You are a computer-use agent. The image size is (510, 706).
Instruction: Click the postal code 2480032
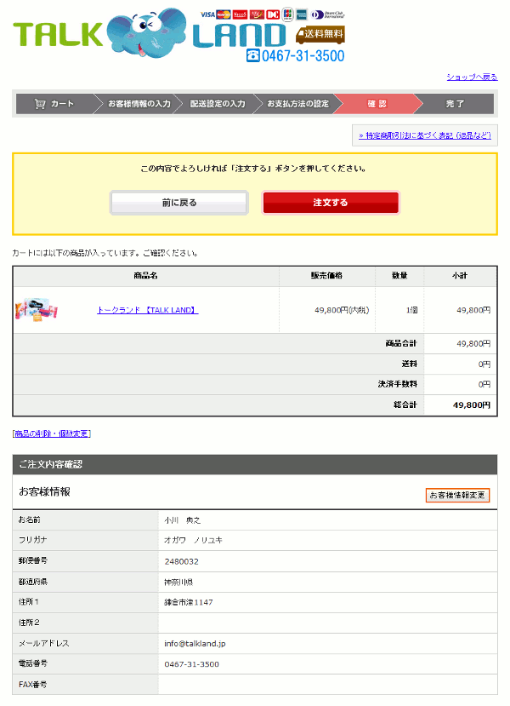(x=182, y=561)
